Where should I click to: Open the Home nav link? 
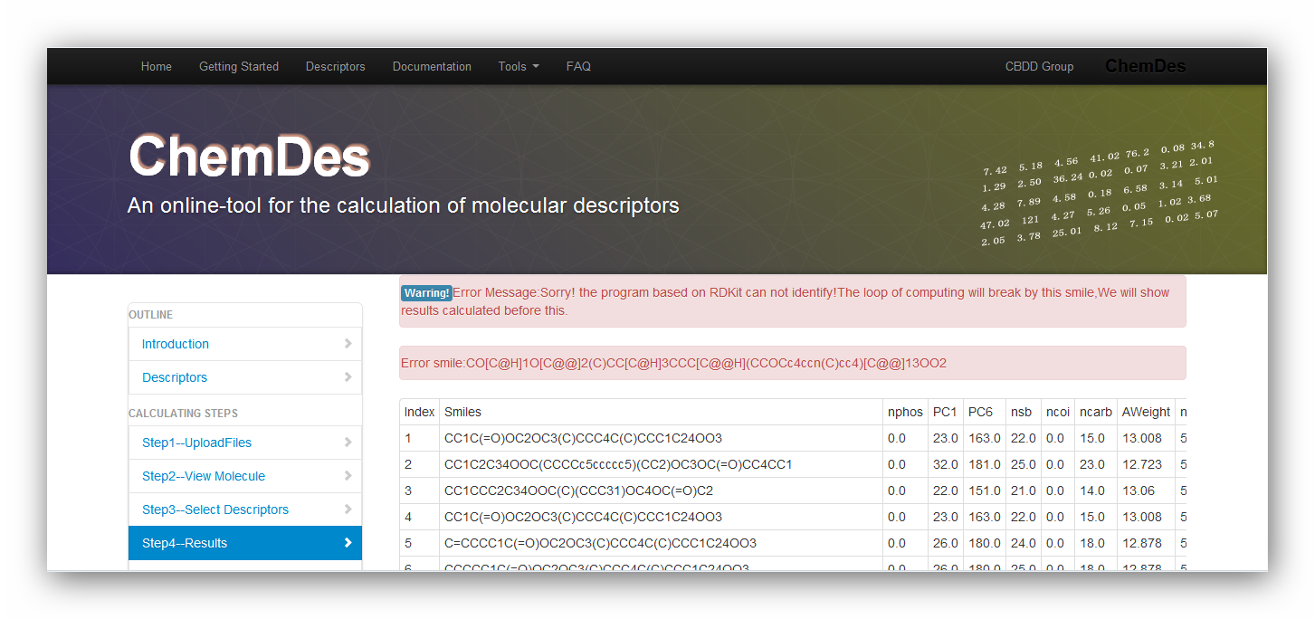coord(156,66)
